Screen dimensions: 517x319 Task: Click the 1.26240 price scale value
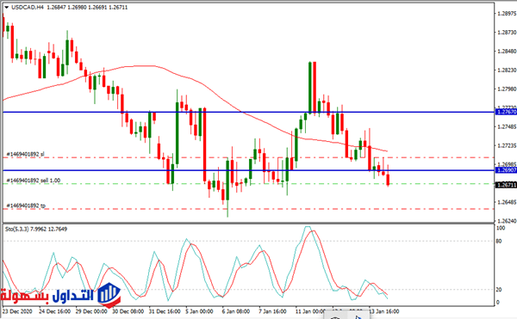coord(507,221)
